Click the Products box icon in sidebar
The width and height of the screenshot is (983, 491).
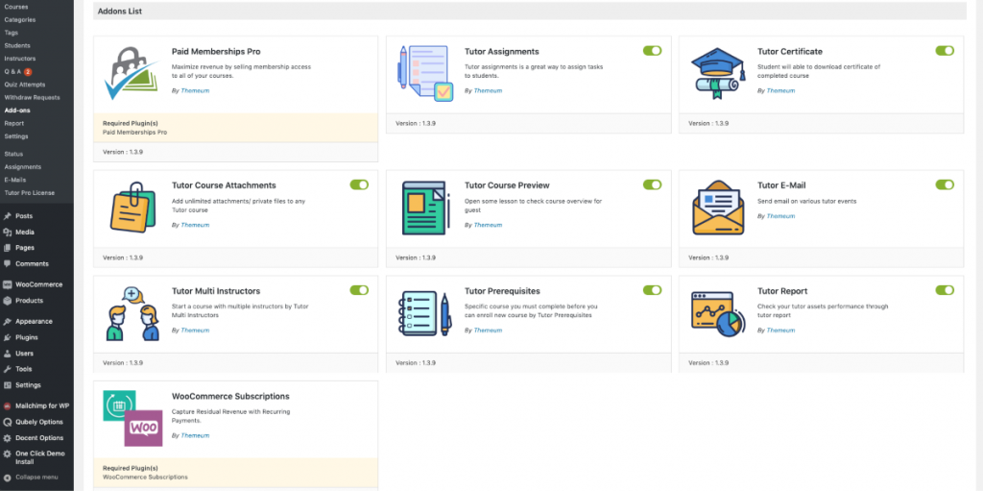[x=8, y=300]
